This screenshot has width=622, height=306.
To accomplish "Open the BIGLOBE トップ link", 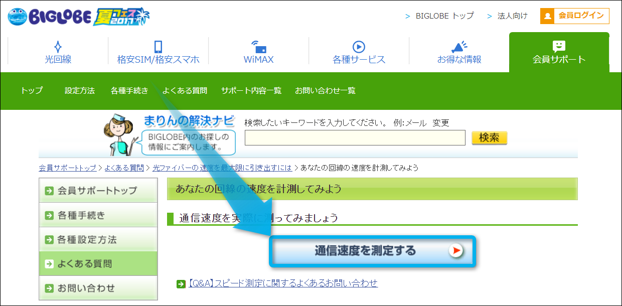I will pos(444,16).
